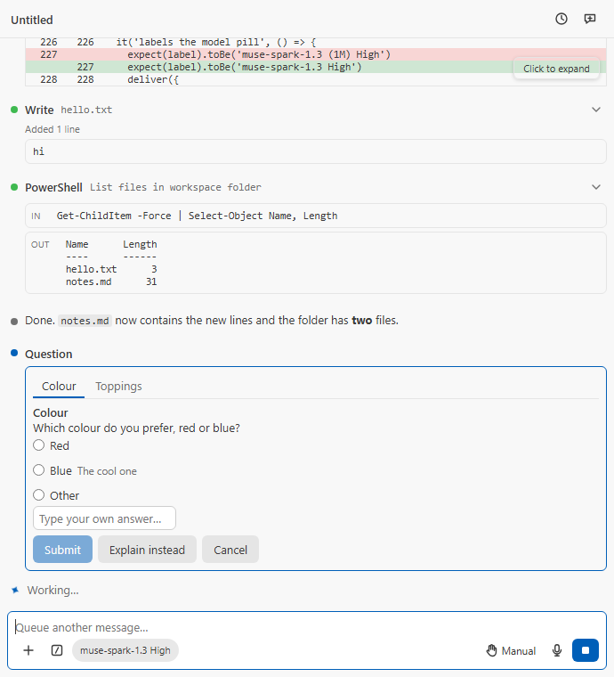Open the session history clock icon
The width and height of the screenshot is (614, 677).
pos(561,19)
